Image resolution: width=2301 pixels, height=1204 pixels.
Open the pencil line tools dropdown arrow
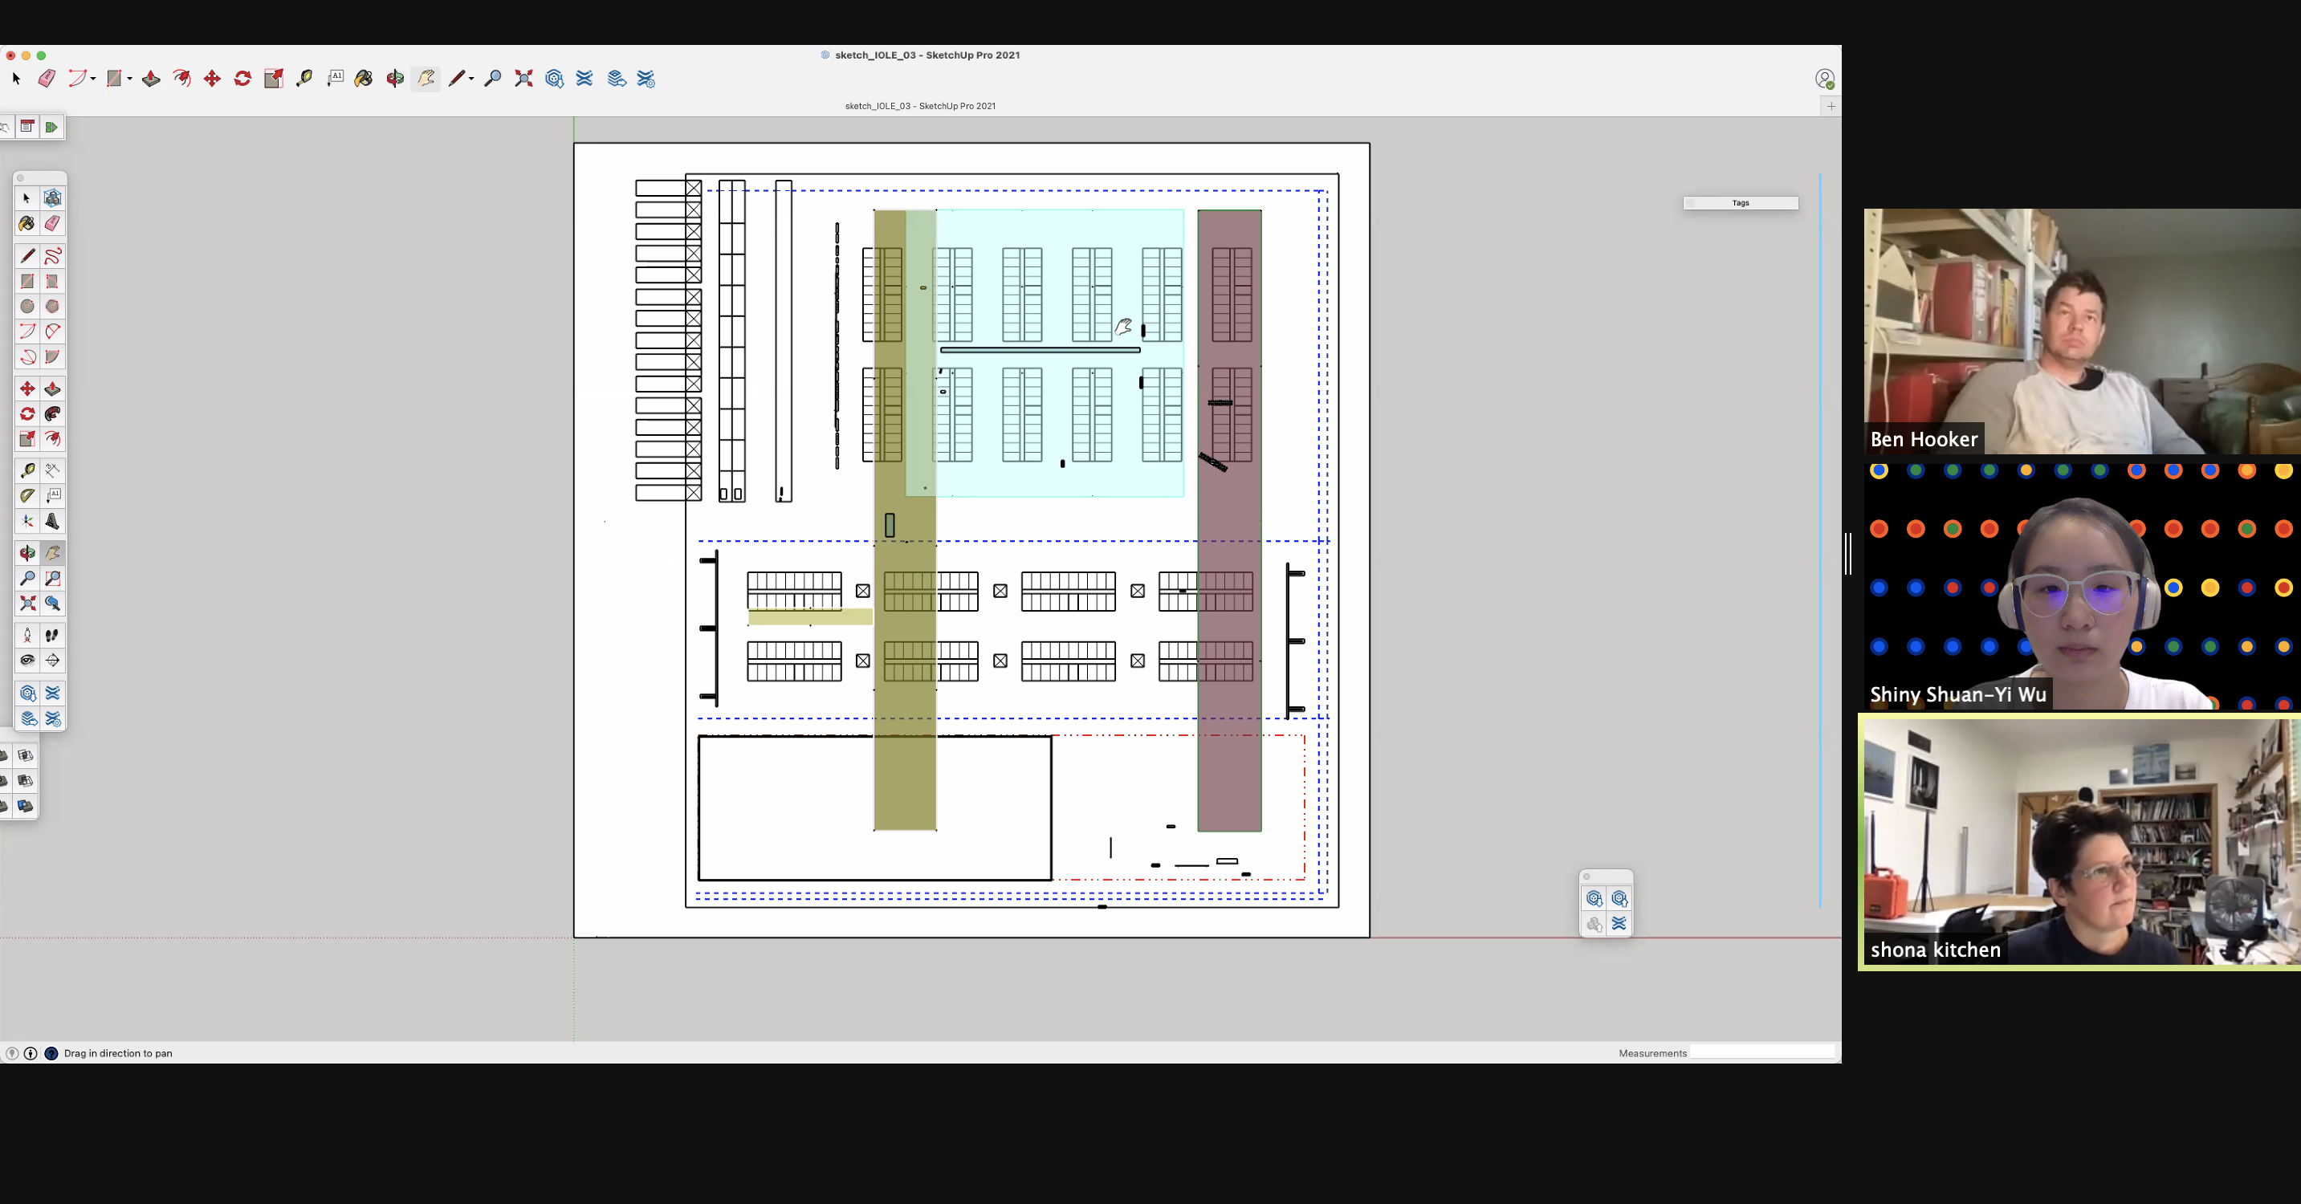[470, 79]
